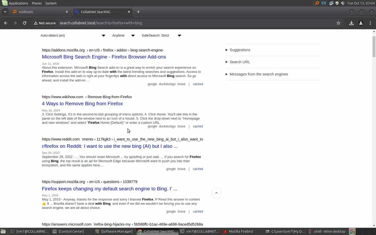Open the browser profile icon
The height and width of the screenshot is (235, 376).
(x=361, y=23)
